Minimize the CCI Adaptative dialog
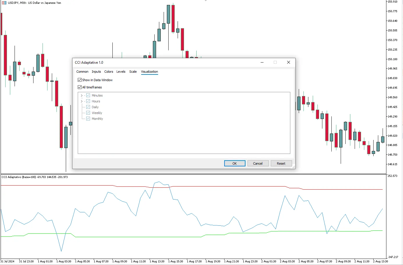 click(x=262, y=62)
